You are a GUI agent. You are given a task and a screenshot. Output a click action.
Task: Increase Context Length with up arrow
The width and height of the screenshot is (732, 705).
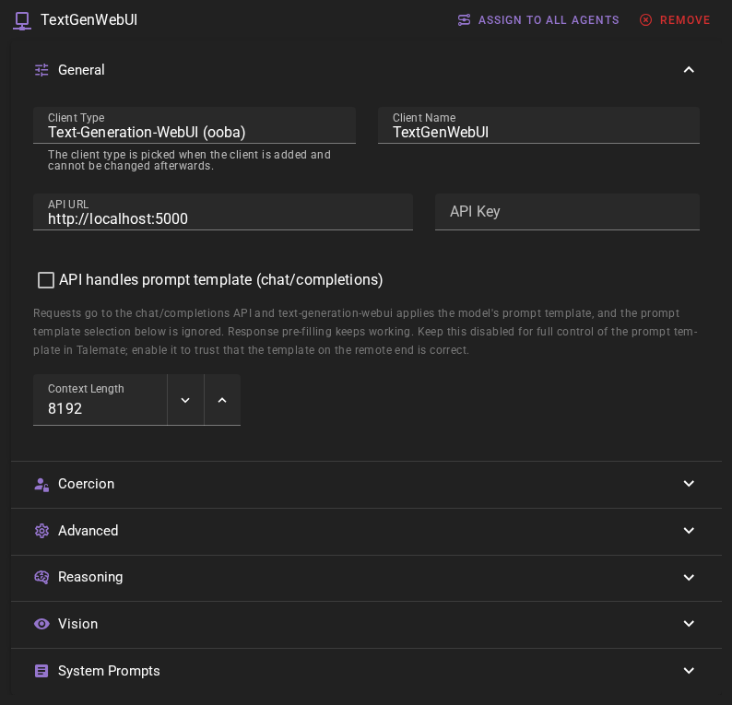pyautogui.click(x=222, y=400)
